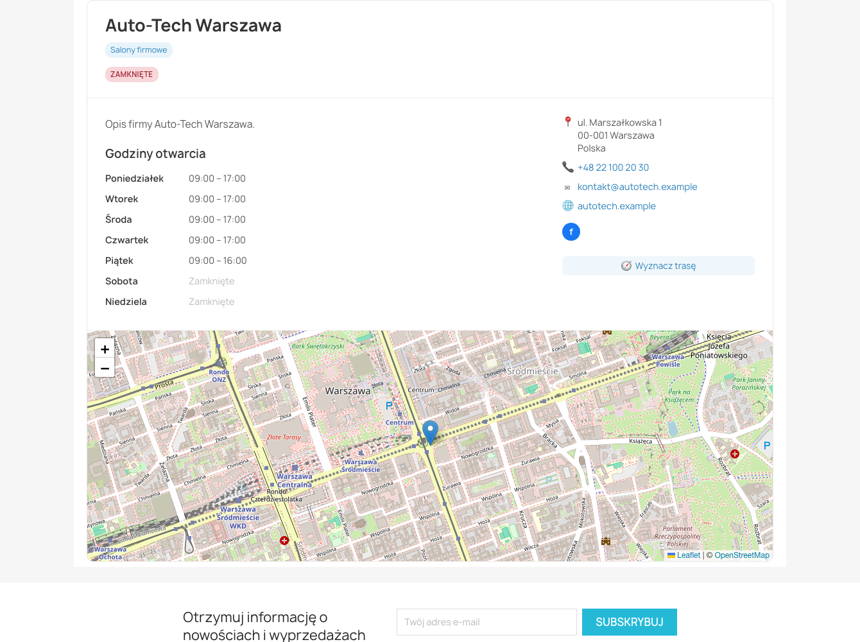Click Park Świętokrzyski label on map
The height and width of the screenshot is (642, 860).
tap(318, 346)
